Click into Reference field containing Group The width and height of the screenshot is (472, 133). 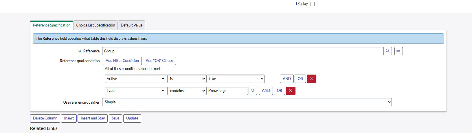243,51
